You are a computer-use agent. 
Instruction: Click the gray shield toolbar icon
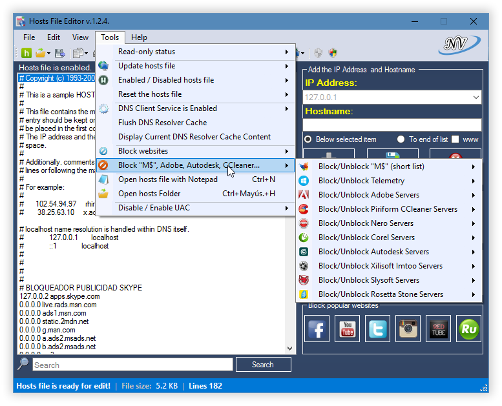318,53
